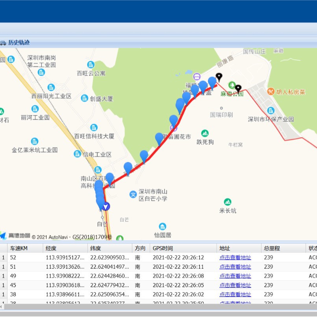The width and height of the screenshot is (317, 317).
Task: Open 点击查看地址 link for 20:26:12 row
Action: 235,258
